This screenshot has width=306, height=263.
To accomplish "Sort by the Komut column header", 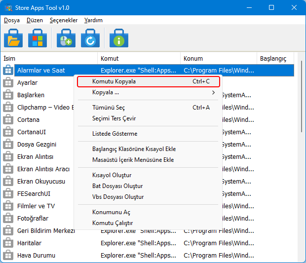I will pyautogui.click(x=139, y=58).
